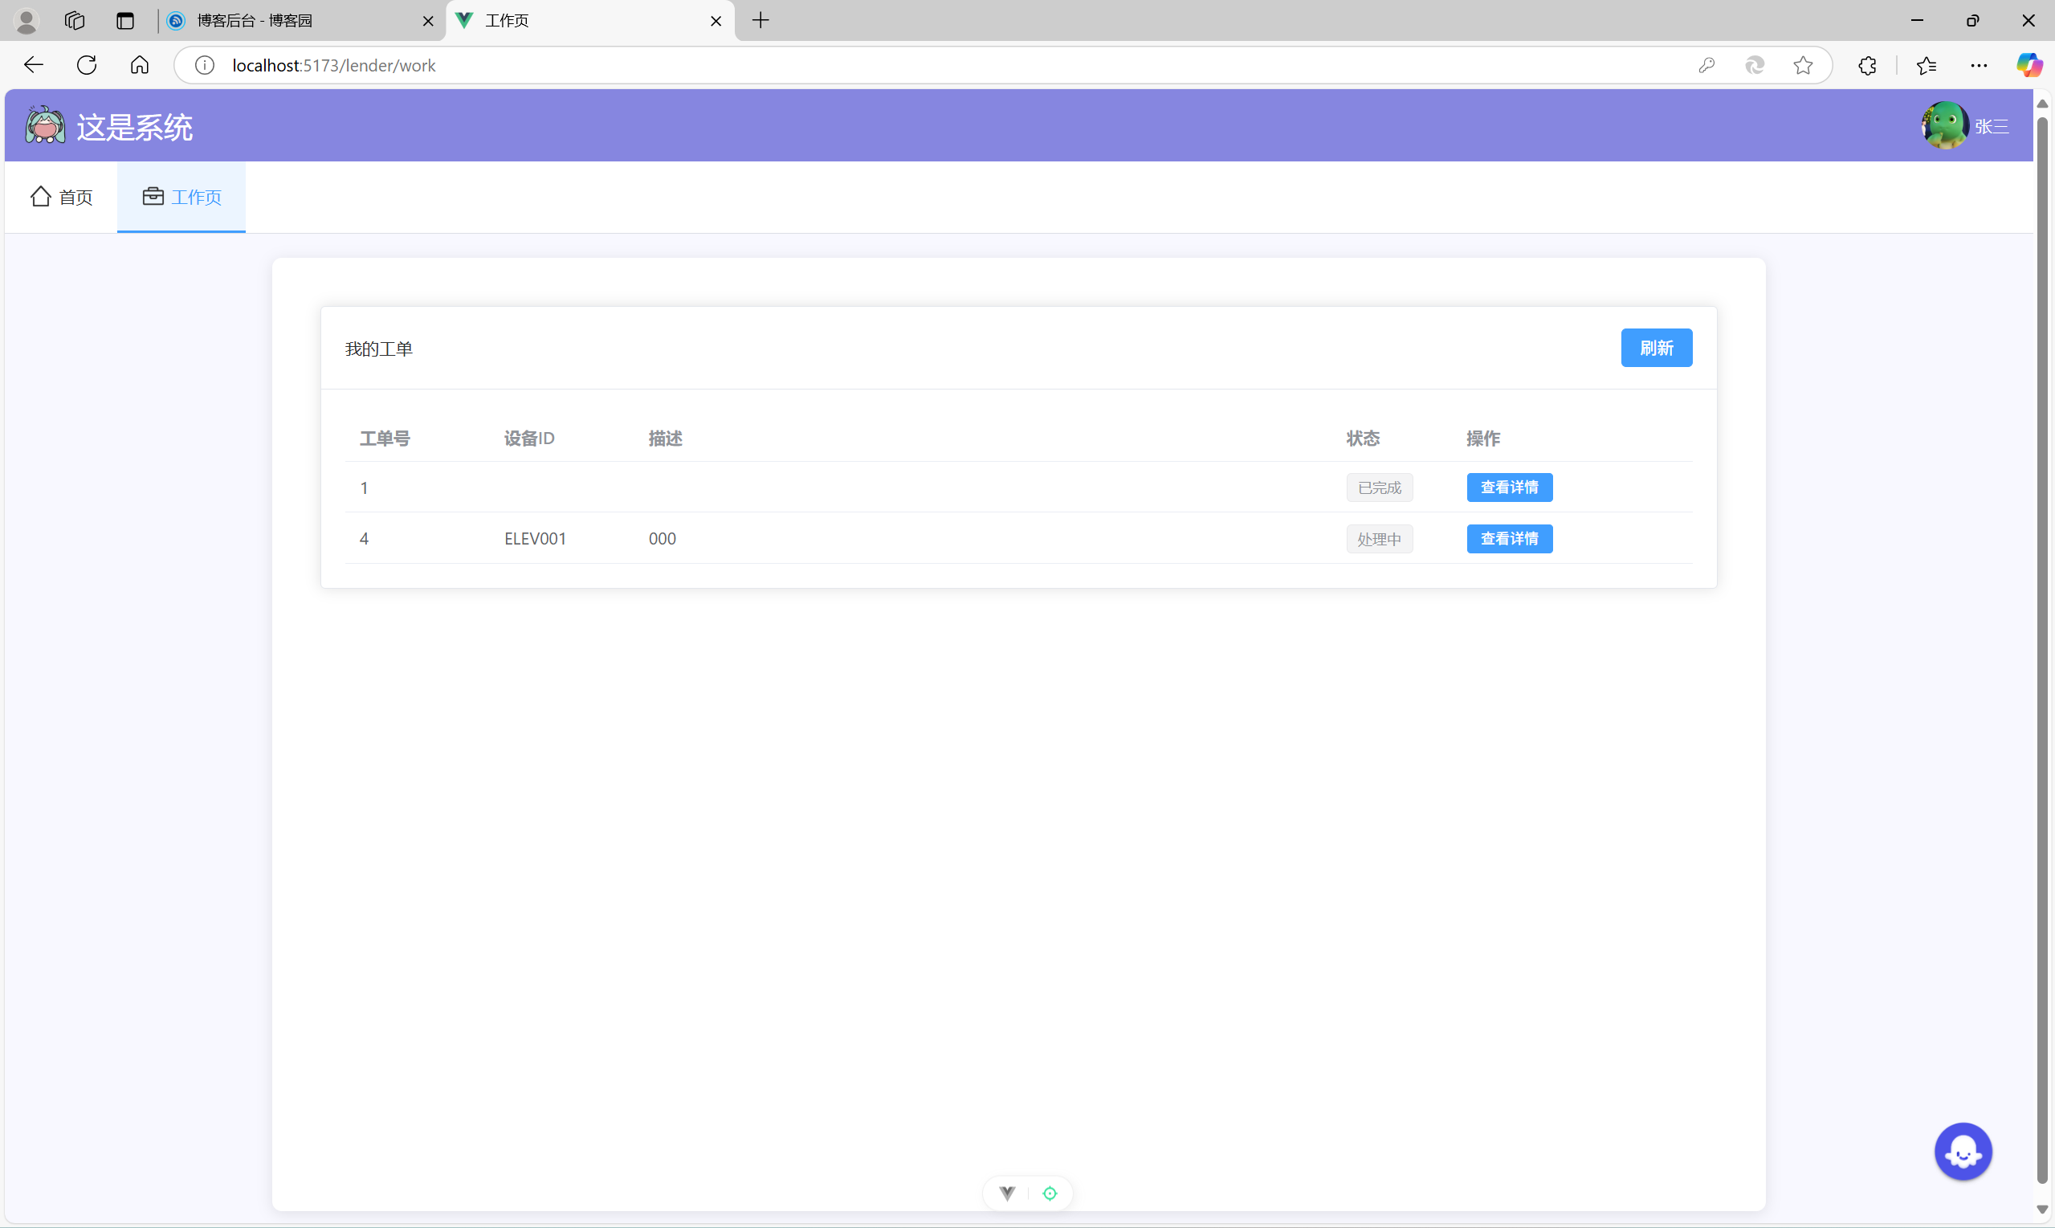Image resolution: width=2055 pixels, height=1228 pixels.
Task: Reload the page with refresh icon
Action: [87, 65]
